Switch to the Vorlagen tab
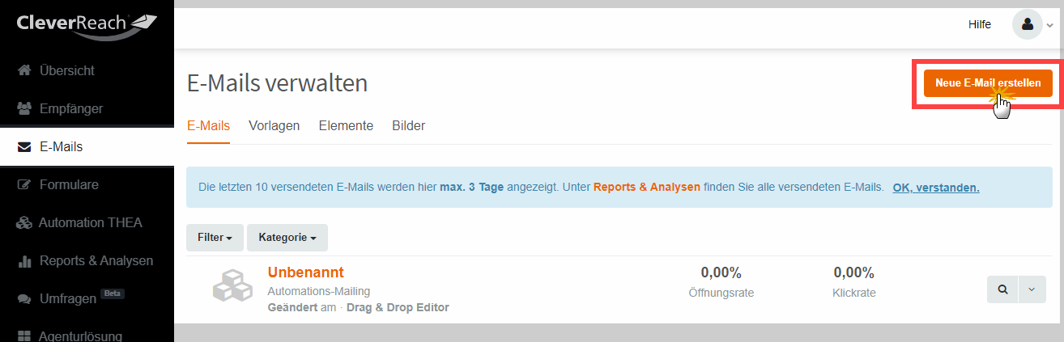This screenshot has width=1064, height=342. pos(275,126)
